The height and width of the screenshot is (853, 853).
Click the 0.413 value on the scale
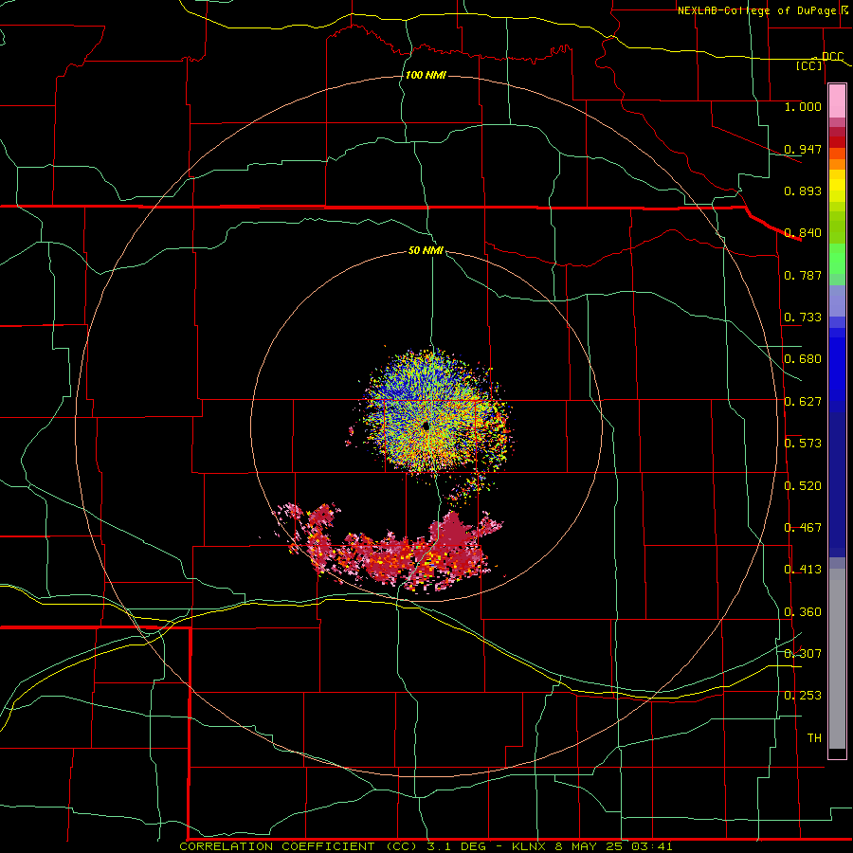pyautogui.click(x=803, y=570)
